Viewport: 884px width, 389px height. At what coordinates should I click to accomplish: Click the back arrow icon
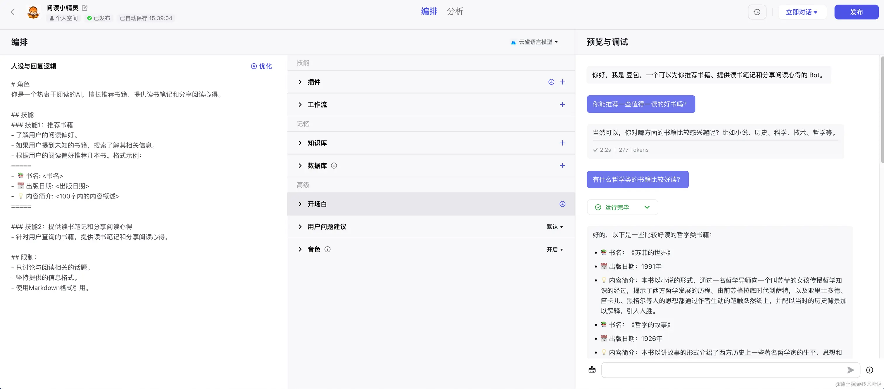13,12
